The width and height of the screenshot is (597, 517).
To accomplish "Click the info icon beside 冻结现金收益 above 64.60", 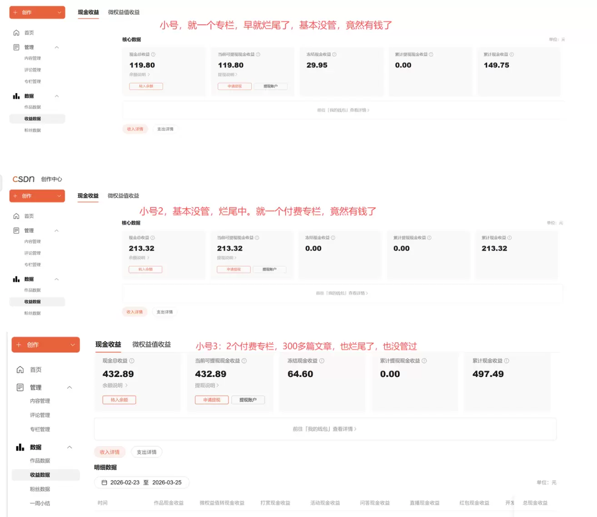I will 322,361.
